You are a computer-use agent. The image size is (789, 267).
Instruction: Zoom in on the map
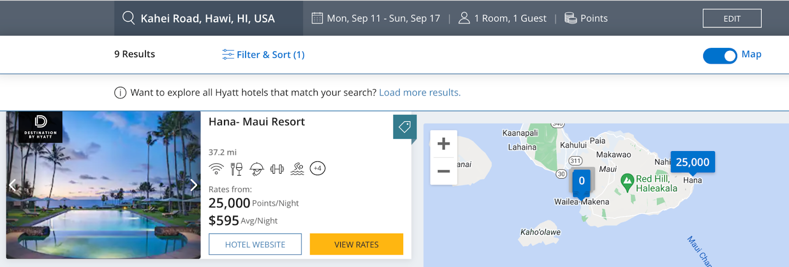tap(444, 144)
